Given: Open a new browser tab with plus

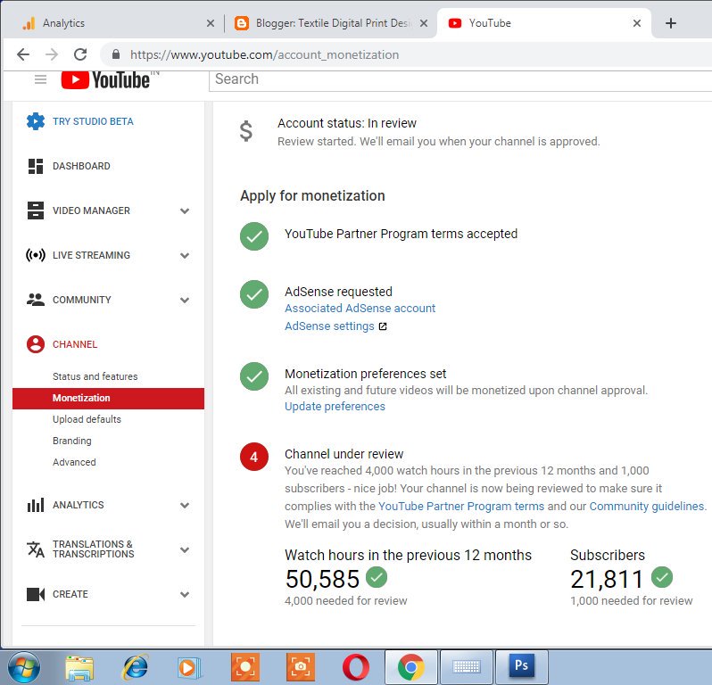Looking at the screenshot, I should (x=671, y=23).
